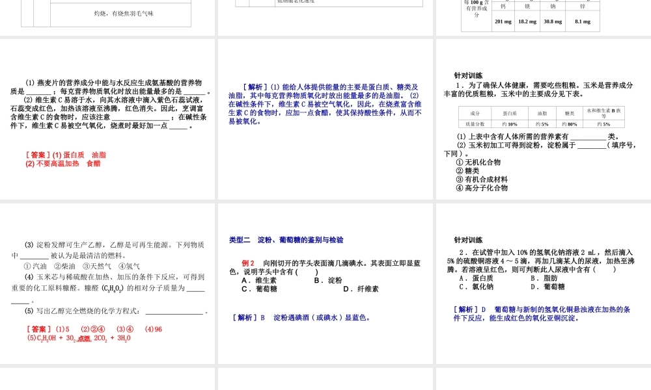The width and height of the screenshot is (651, 390).
Task: Open the 针对训练 slide about 氢氧化钠溶液 test
Action: pyautogui.click(x=544, y=283)
